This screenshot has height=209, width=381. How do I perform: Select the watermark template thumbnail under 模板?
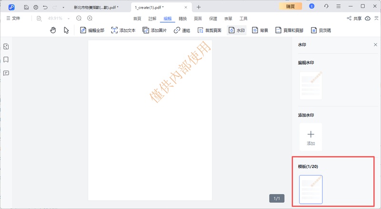pos(311,189)
